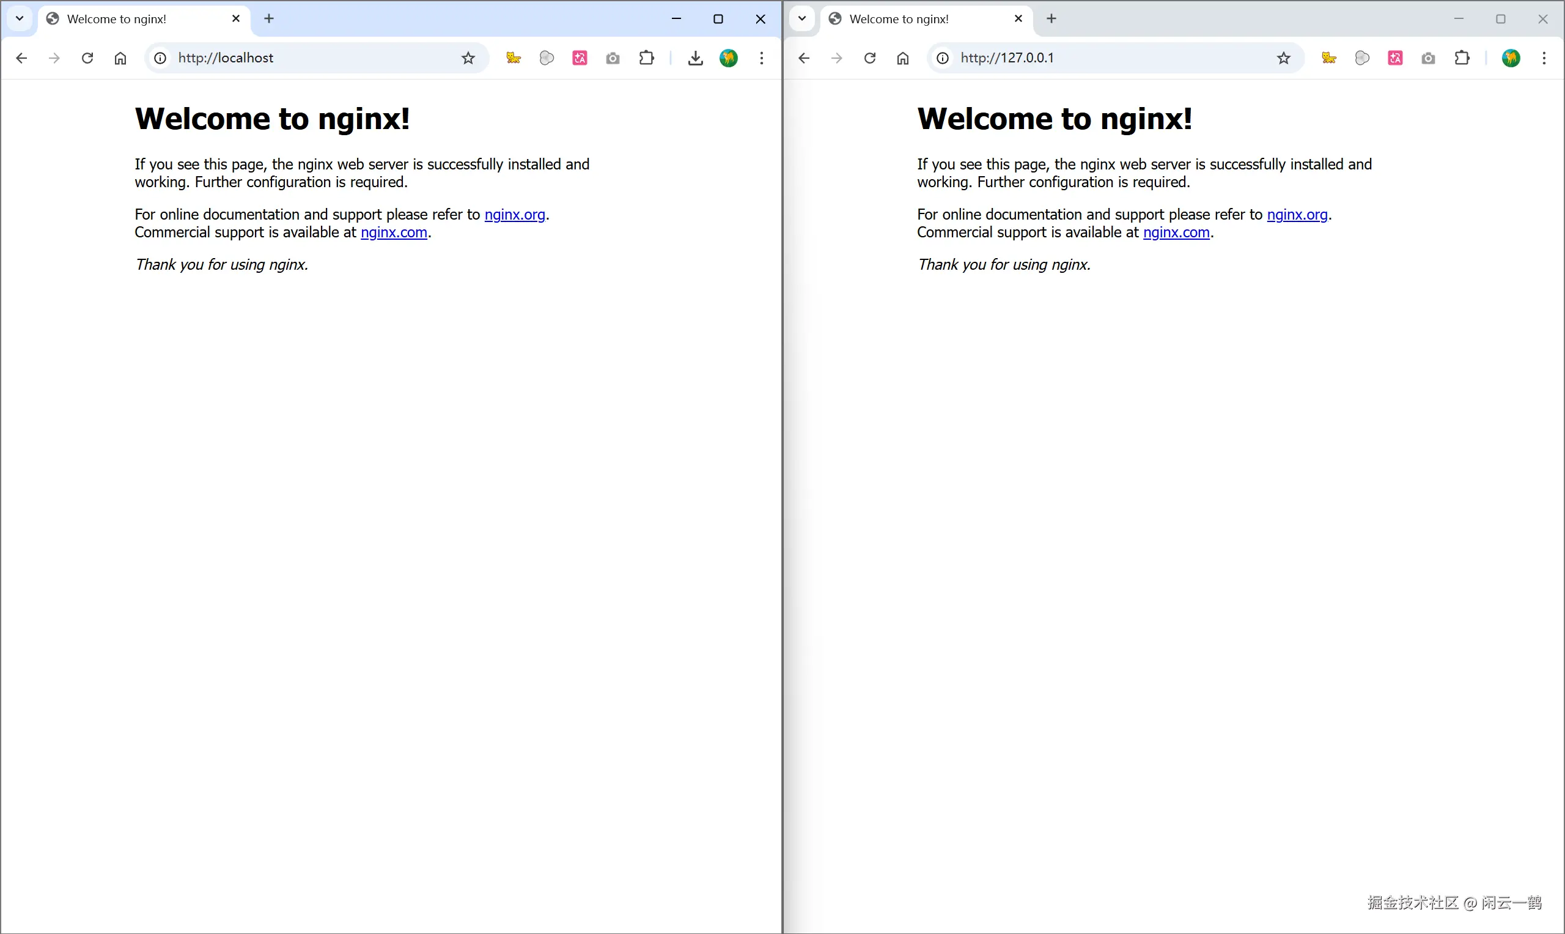1565x934 pixels.
Task: Click camera screenshot extension in left window
Action: [x=613, y=58]
